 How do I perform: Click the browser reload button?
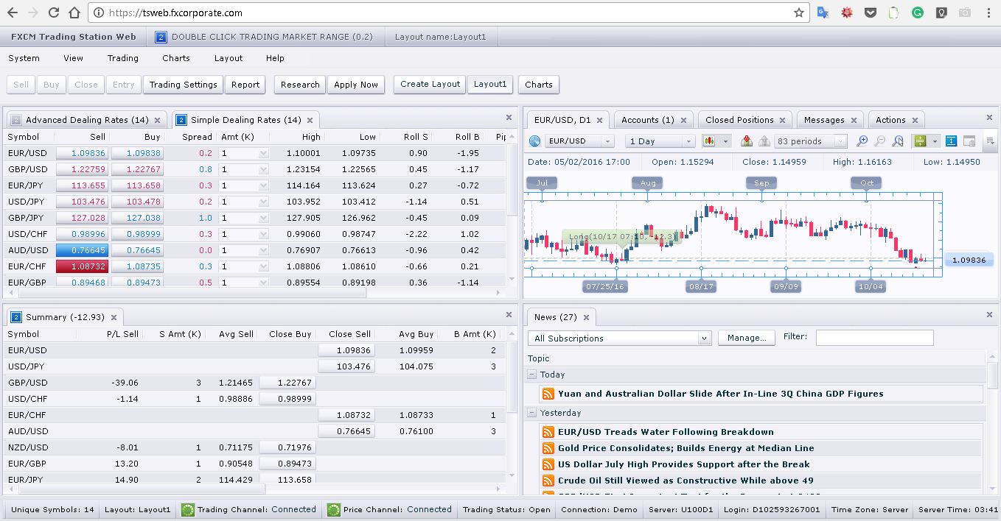click(53, 13)
